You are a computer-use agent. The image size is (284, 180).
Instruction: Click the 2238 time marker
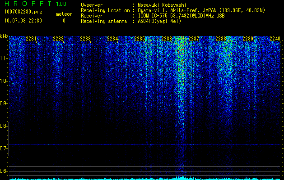pyautogui.click(x=221, y=39)
